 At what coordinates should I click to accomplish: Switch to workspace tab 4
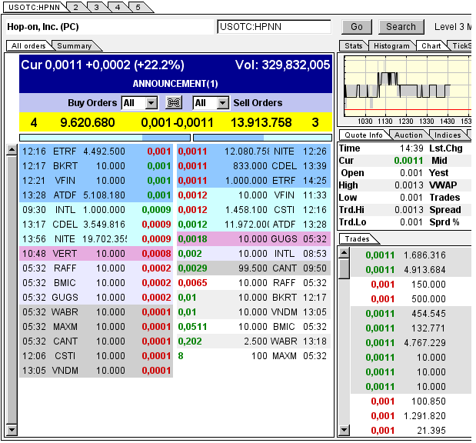click(x=118, y=7)
